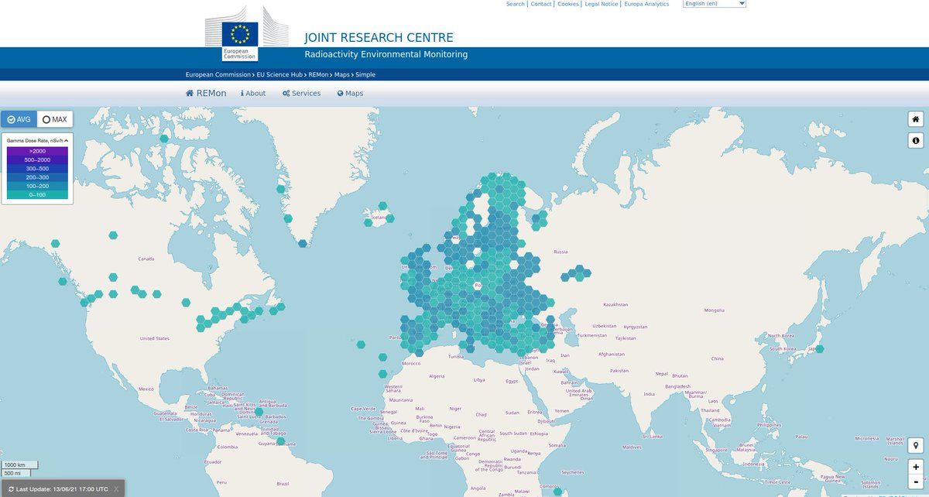
Task: Click the Europa Analytics link
Action: [646, 4]
